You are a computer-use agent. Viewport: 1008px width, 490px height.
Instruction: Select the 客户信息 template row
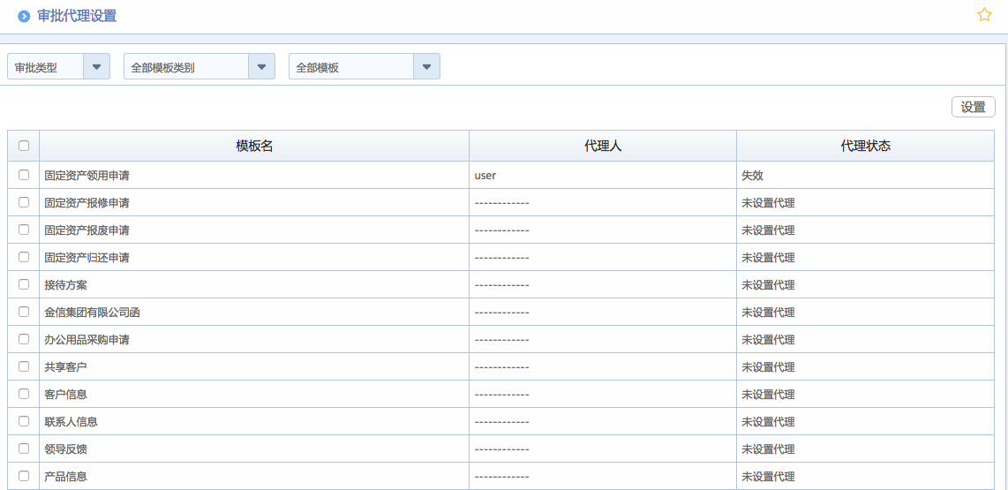click(x=66, y=395)
